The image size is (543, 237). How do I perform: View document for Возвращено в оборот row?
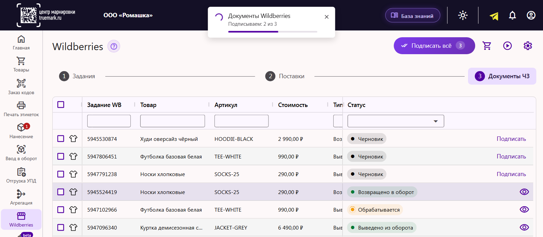click(524, 192)
